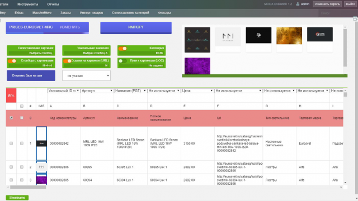Open the Отчеты menu

53,4
